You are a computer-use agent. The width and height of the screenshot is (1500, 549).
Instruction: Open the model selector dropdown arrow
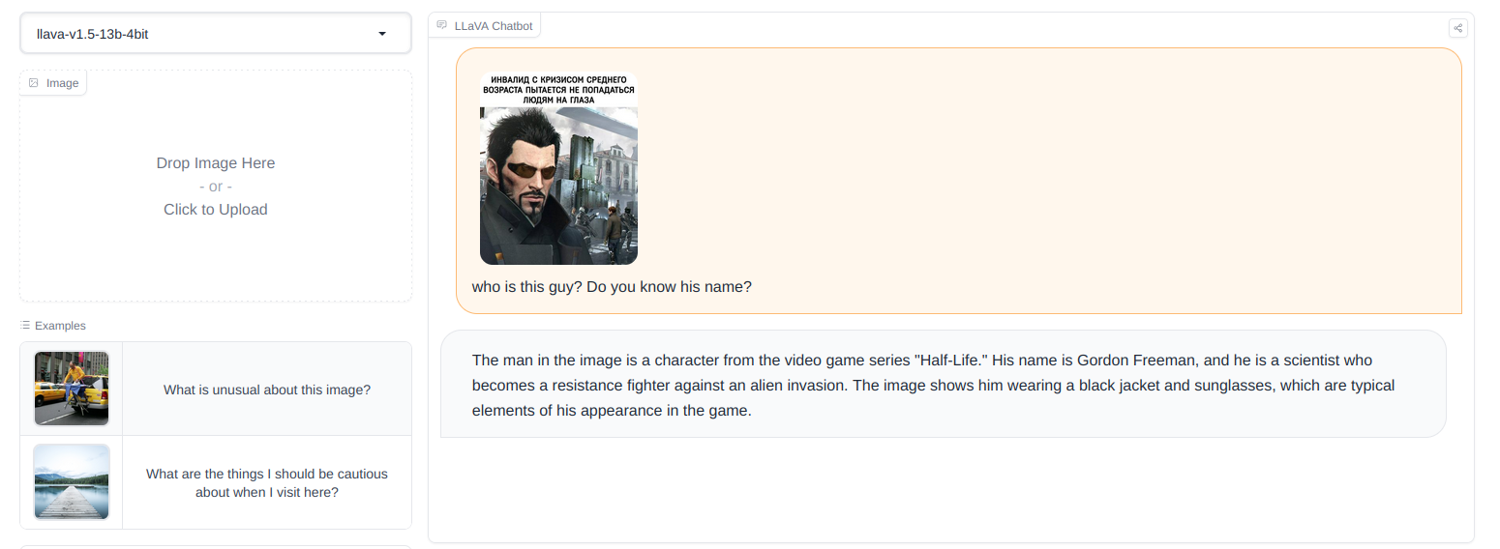click(x=382, y=34)
